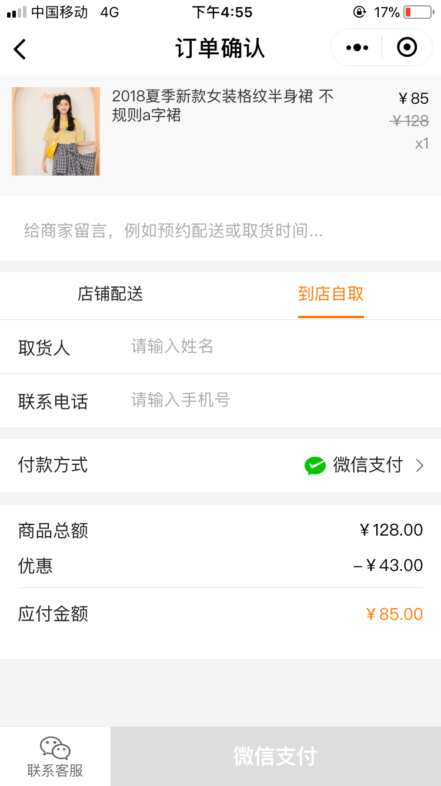The width and height of the screenshot is (441, 786).
Task: Focus the 给商家留言 message field
Action: [x=220, y=230]
